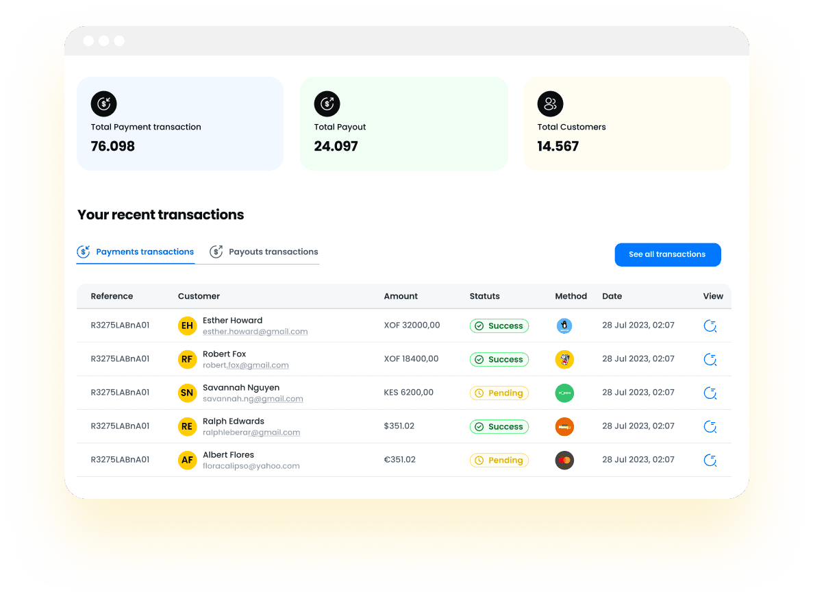Image resolution: width=813 pixels, height=601 pixels.
Task: Click the esther.howard@gmail.com email link
Action: pyautogui.click(x=255, y=332)
